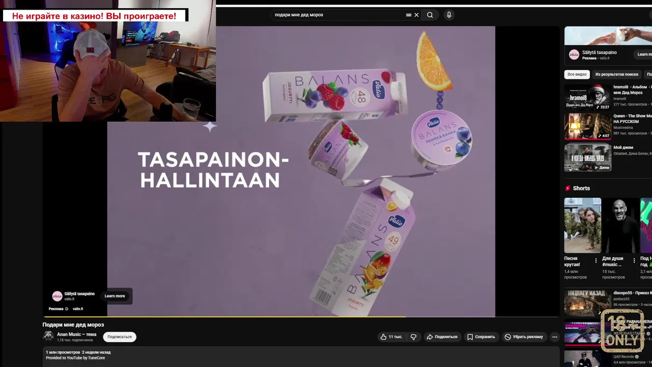The height and width of the screenshot is (367, 652).
Task: Click the Shorts section logo icon
Action: point(568,188)
